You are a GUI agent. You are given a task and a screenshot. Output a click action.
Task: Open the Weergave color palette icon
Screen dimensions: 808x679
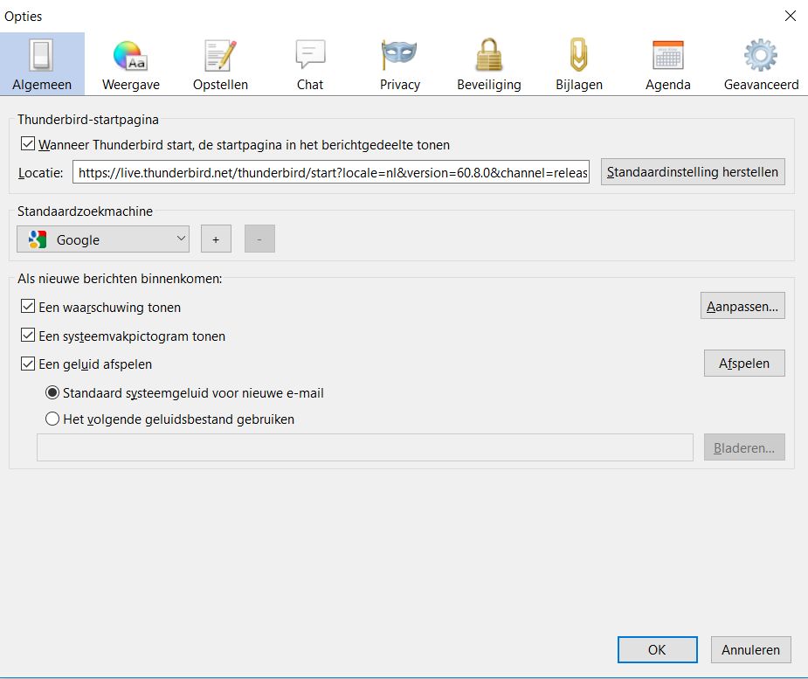pyautogui.click(x=130, y=57)
